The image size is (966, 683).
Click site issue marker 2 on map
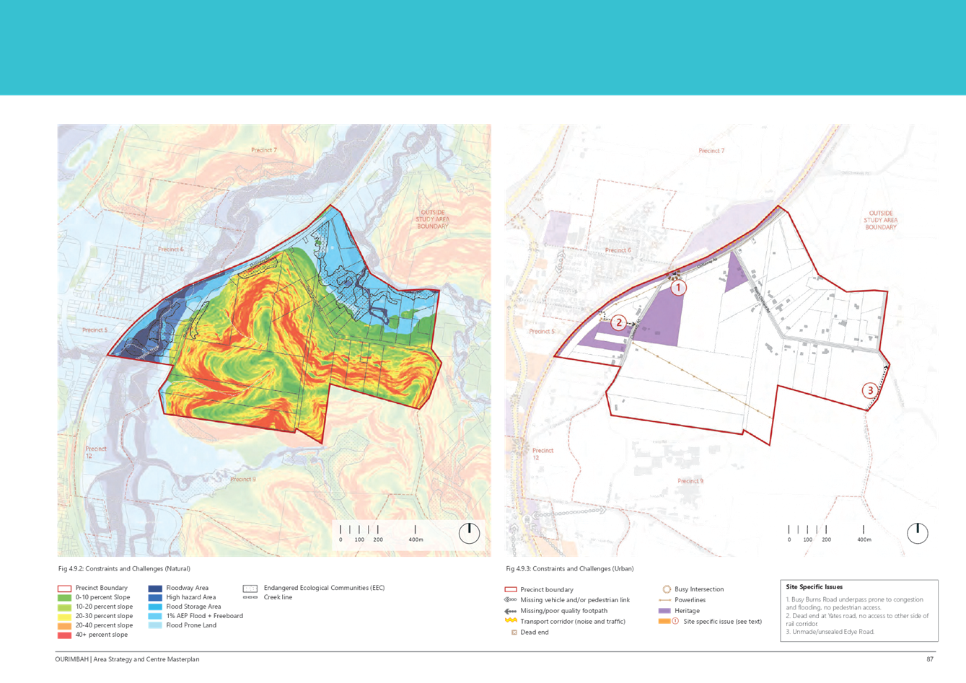point(618,322)
